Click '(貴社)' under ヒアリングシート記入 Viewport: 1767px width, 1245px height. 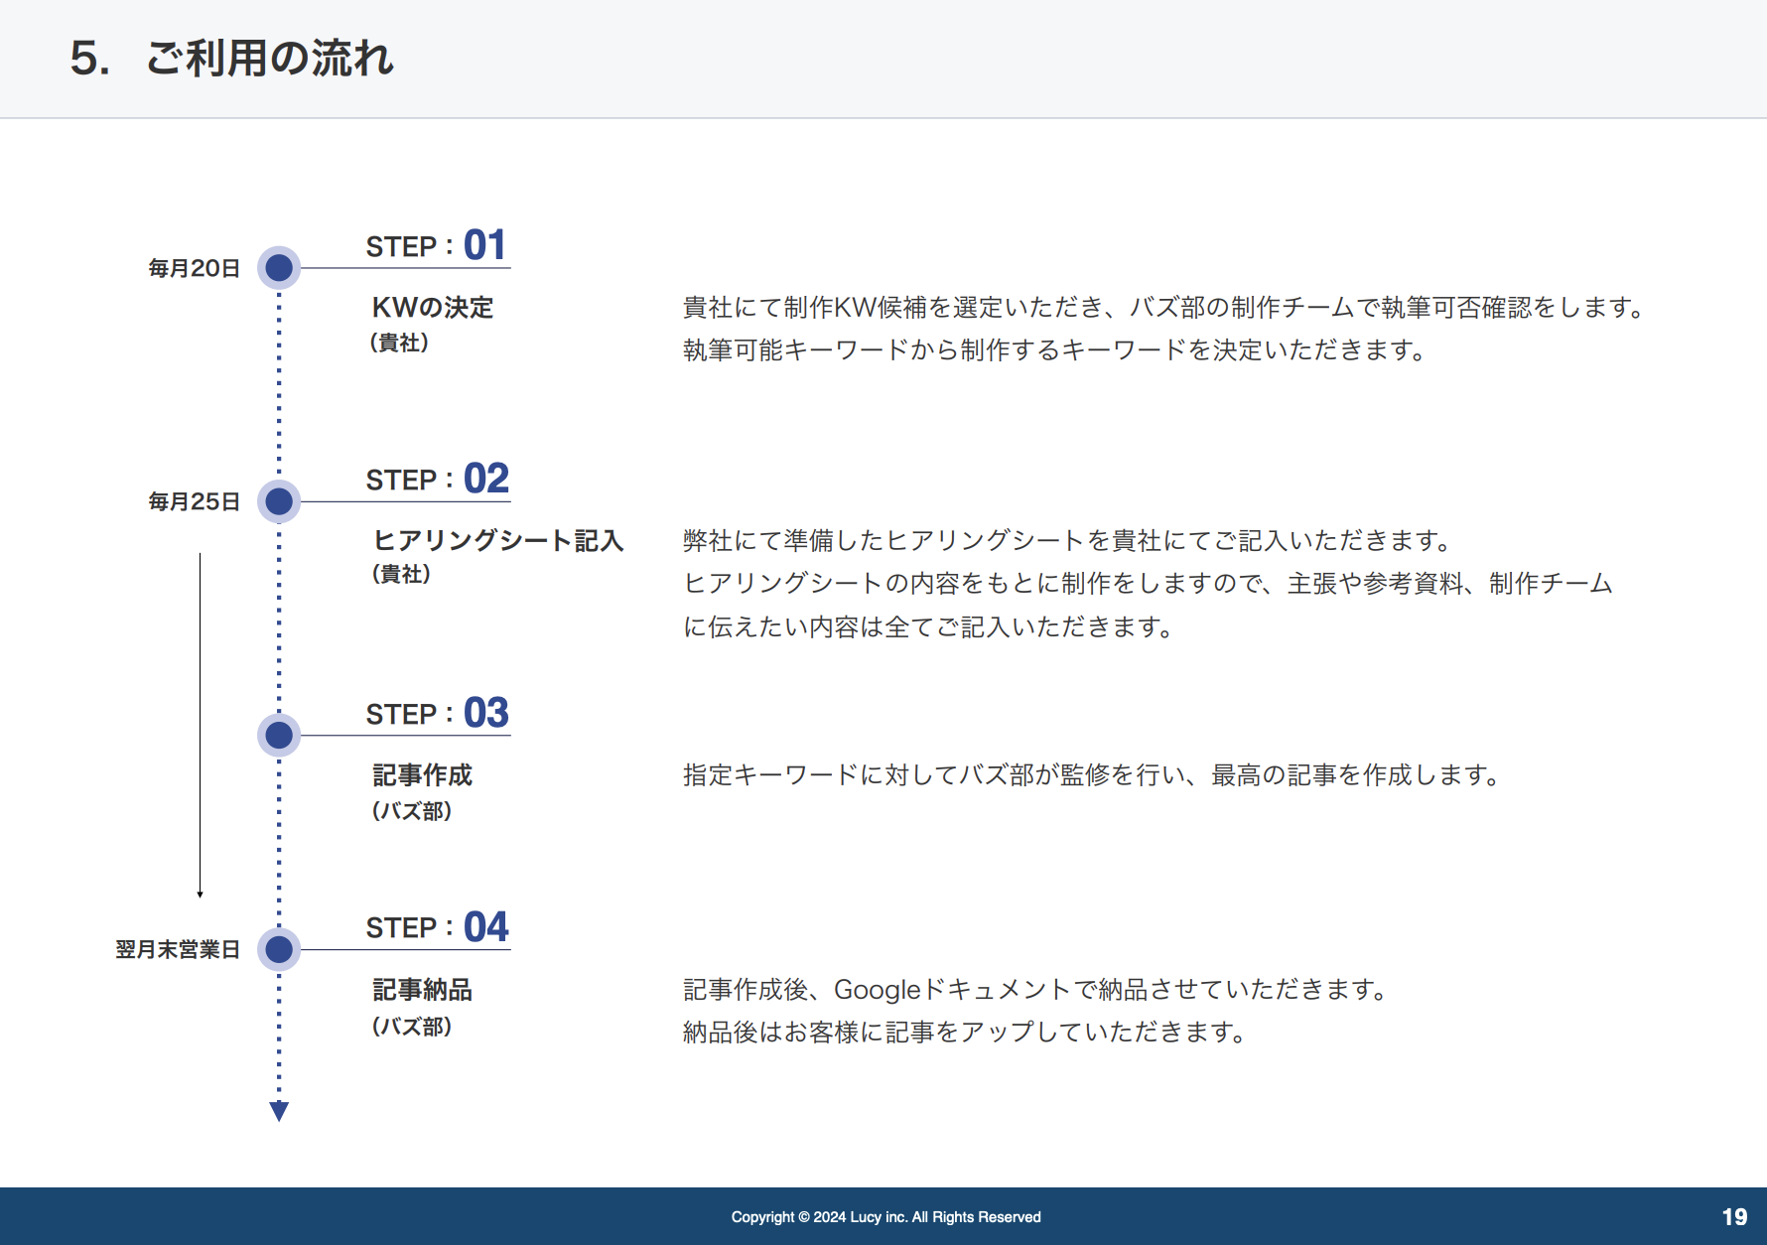(401, 574)
